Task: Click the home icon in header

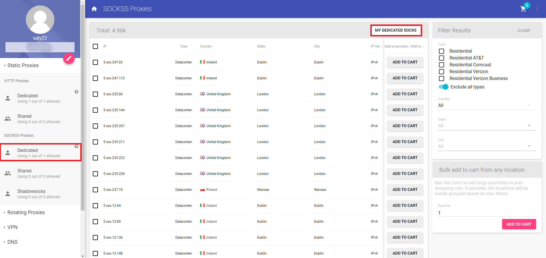Action: pos(94,9)
